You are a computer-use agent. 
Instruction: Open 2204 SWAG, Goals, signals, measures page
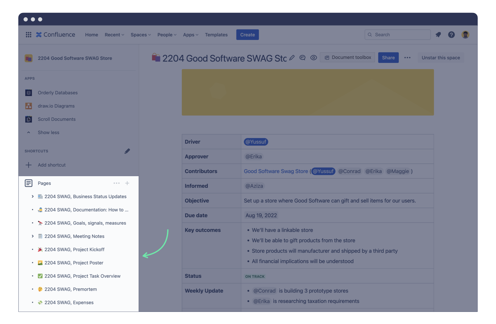pyautogui.click(x=85, y=223)
